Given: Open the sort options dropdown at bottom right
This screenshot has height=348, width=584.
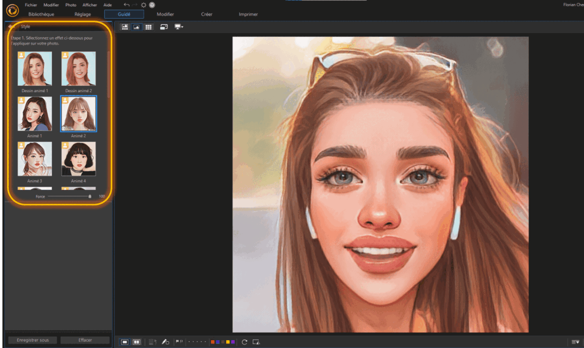Looking at the screenshot, I should (x=576, y=342).
